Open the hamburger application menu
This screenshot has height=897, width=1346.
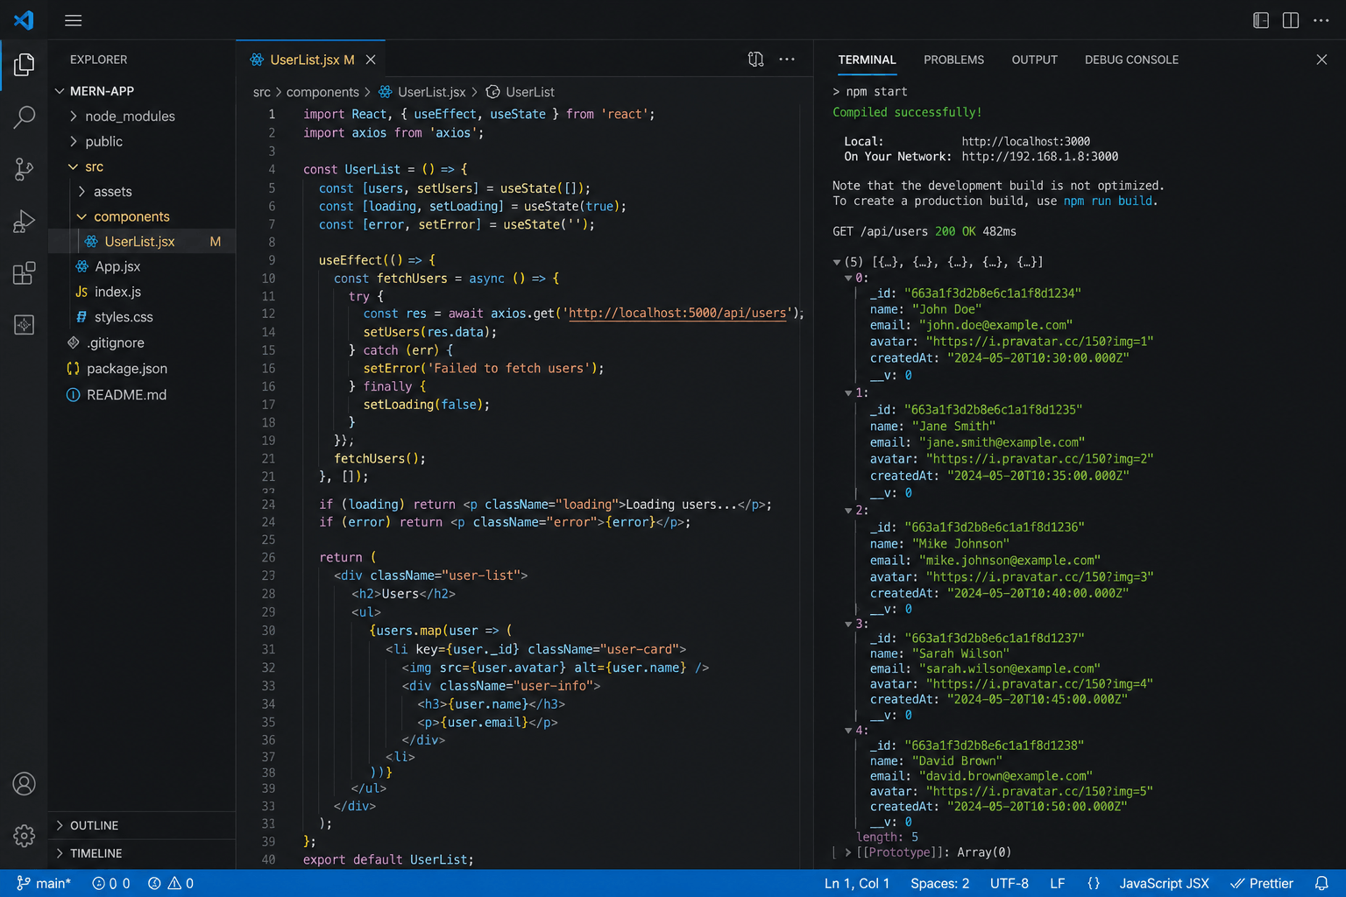pos(74,20)
